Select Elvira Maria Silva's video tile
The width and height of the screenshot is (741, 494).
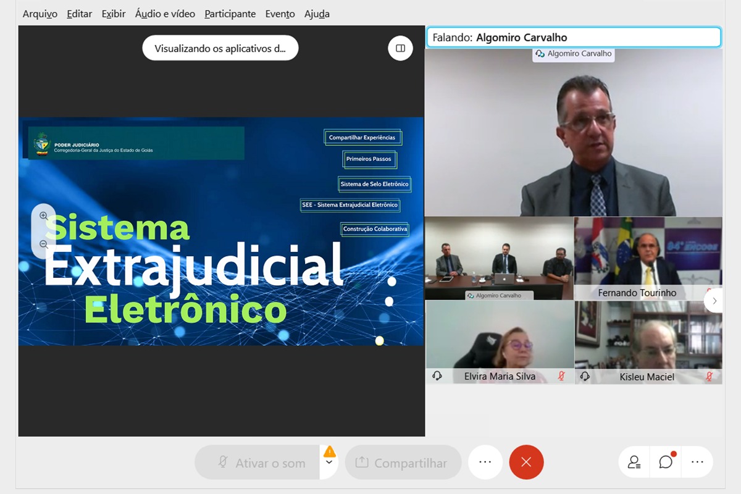click(500, 342)
